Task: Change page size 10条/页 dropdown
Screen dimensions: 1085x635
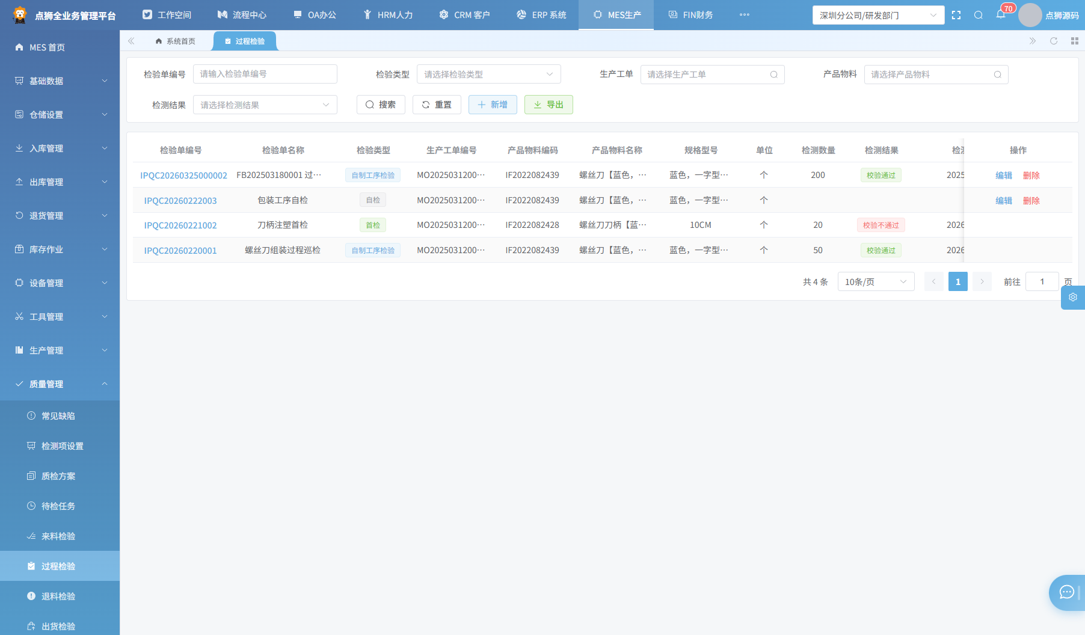Action: (x=876, y=281)
